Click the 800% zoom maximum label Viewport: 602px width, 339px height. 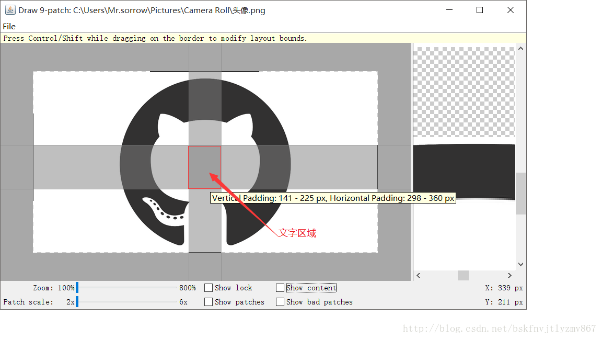(x=188, y=288)
